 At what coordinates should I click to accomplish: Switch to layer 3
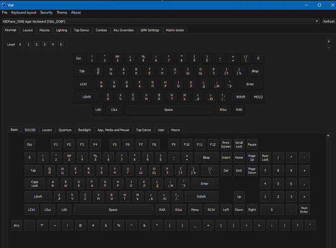coord(45,44)
